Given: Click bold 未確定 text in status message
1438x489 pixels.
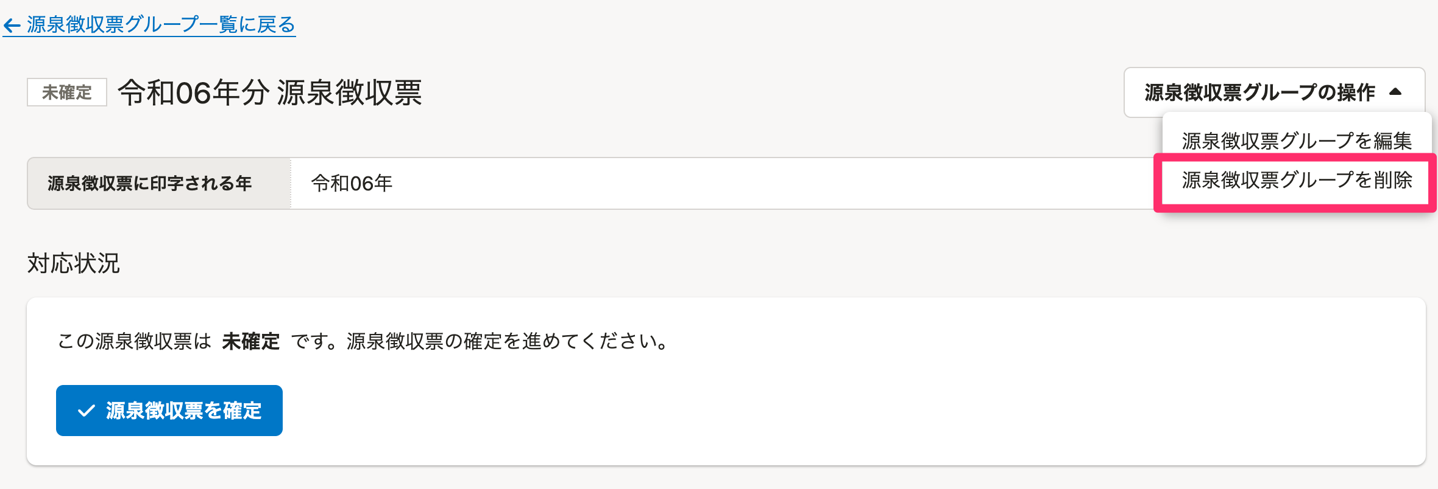Looking at the screenshot, I should tap(251, 341).
